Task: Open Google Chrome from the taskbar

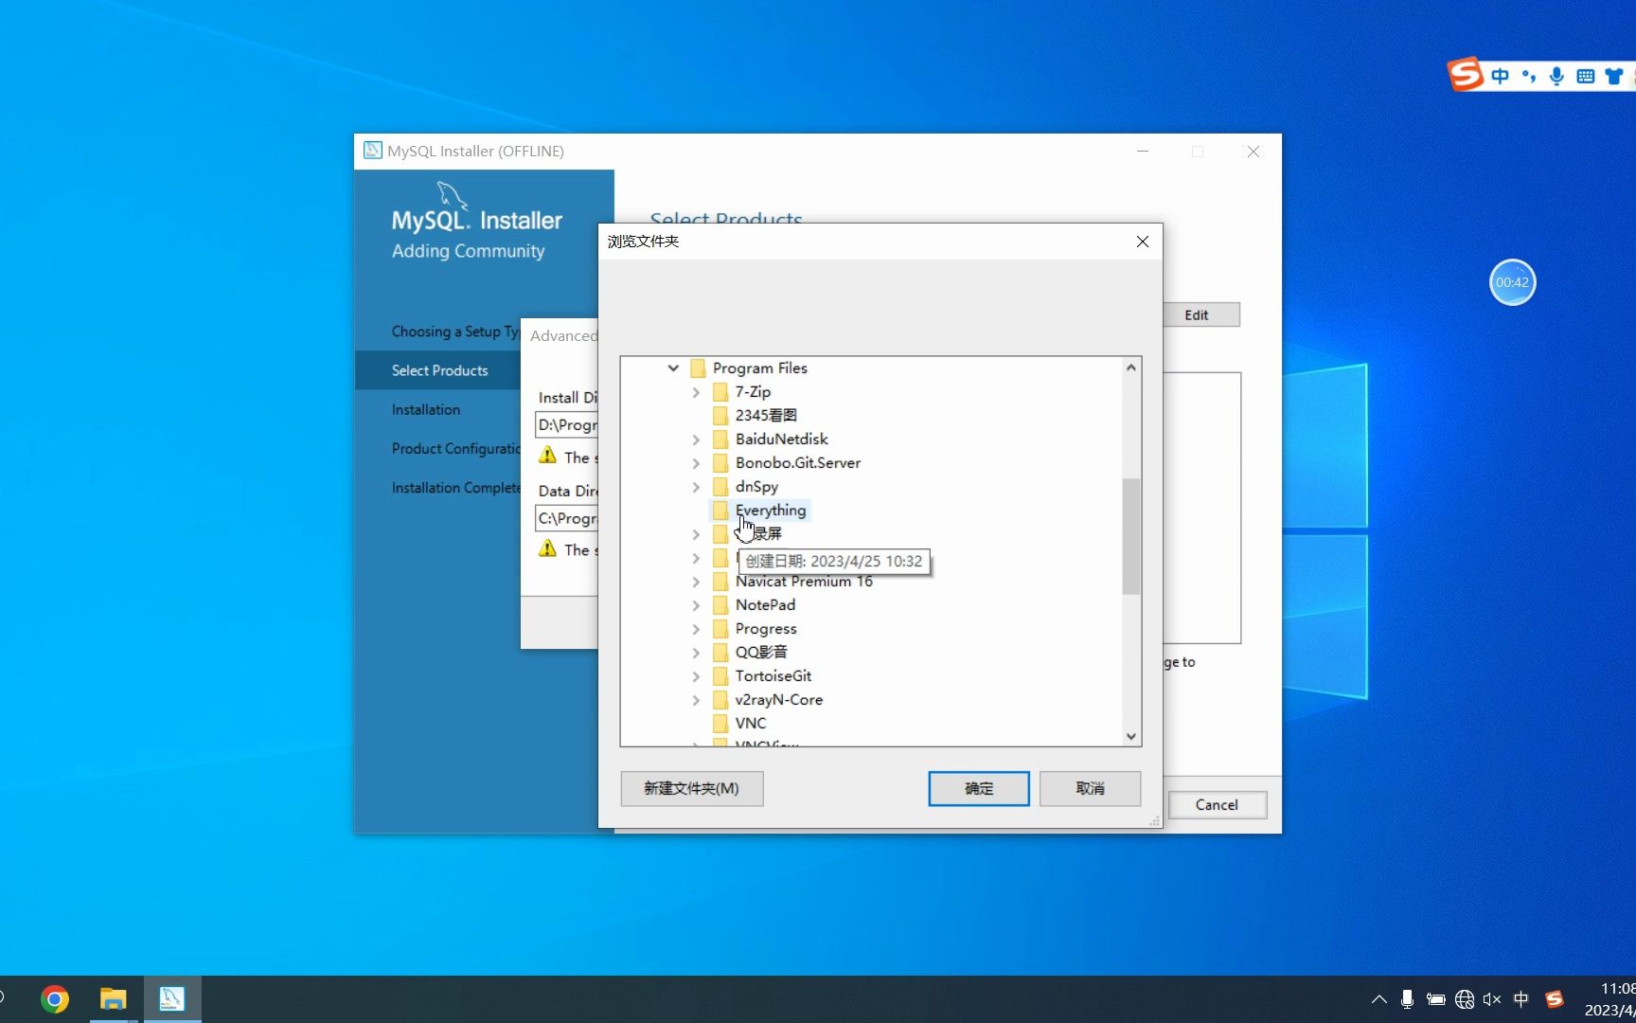Action: [54, 998]
